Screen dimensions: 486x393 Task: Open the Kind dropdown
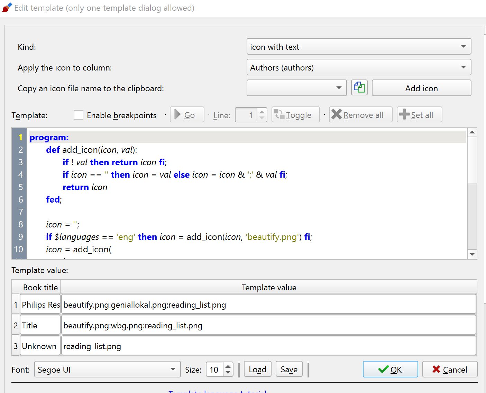359,47
